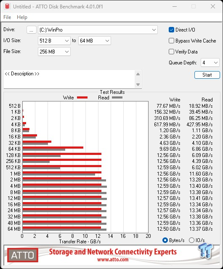Click the 256 KB read value 4.39 GB/s
Viewport: 223px width, 269px height.
click(202, 161)
